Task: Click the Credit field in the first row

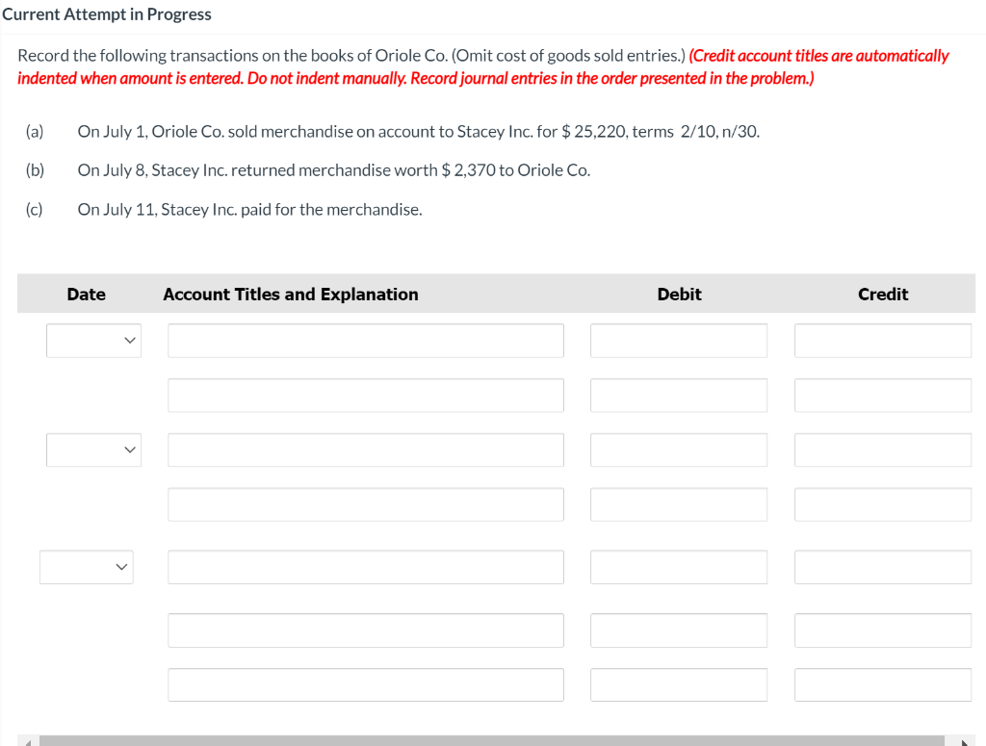Action: [x=882, y=340]
